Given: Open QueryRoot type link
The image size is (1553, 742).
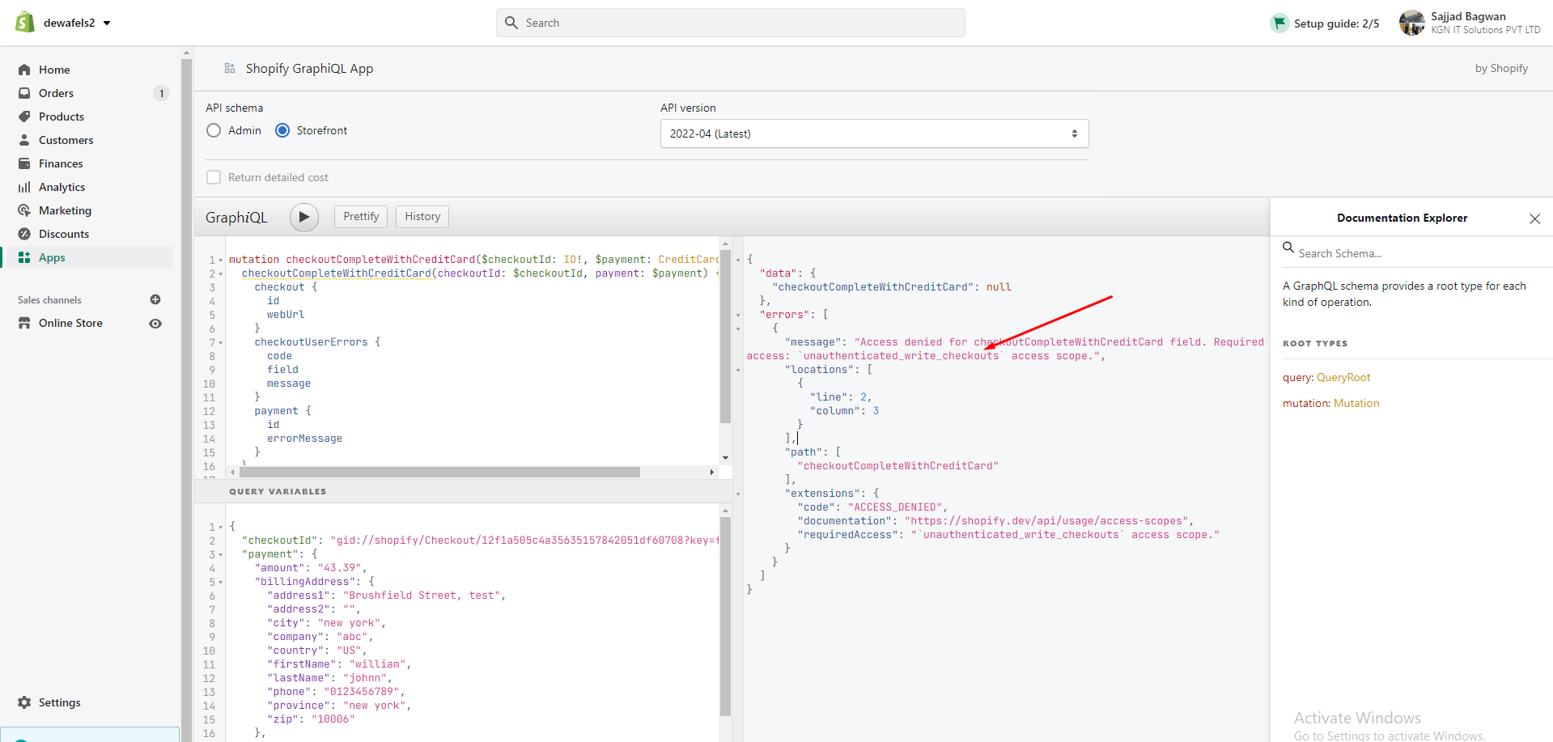Looking at the screenshot, I should [1343, 377].
